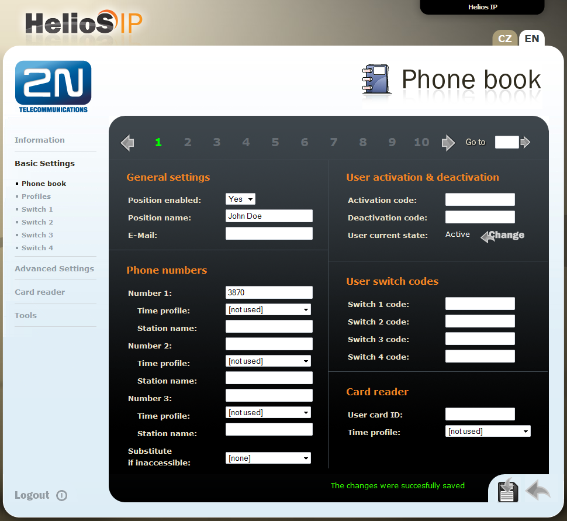
Task: Open Card reader Time profile dropdown
Action: [x=488, y=432]
